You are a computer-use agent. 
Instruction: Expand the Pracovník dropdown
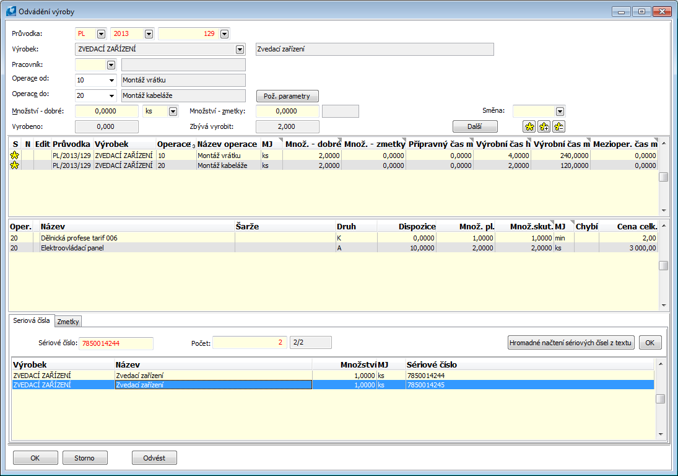pyautogui.click(x=111, y=64)
